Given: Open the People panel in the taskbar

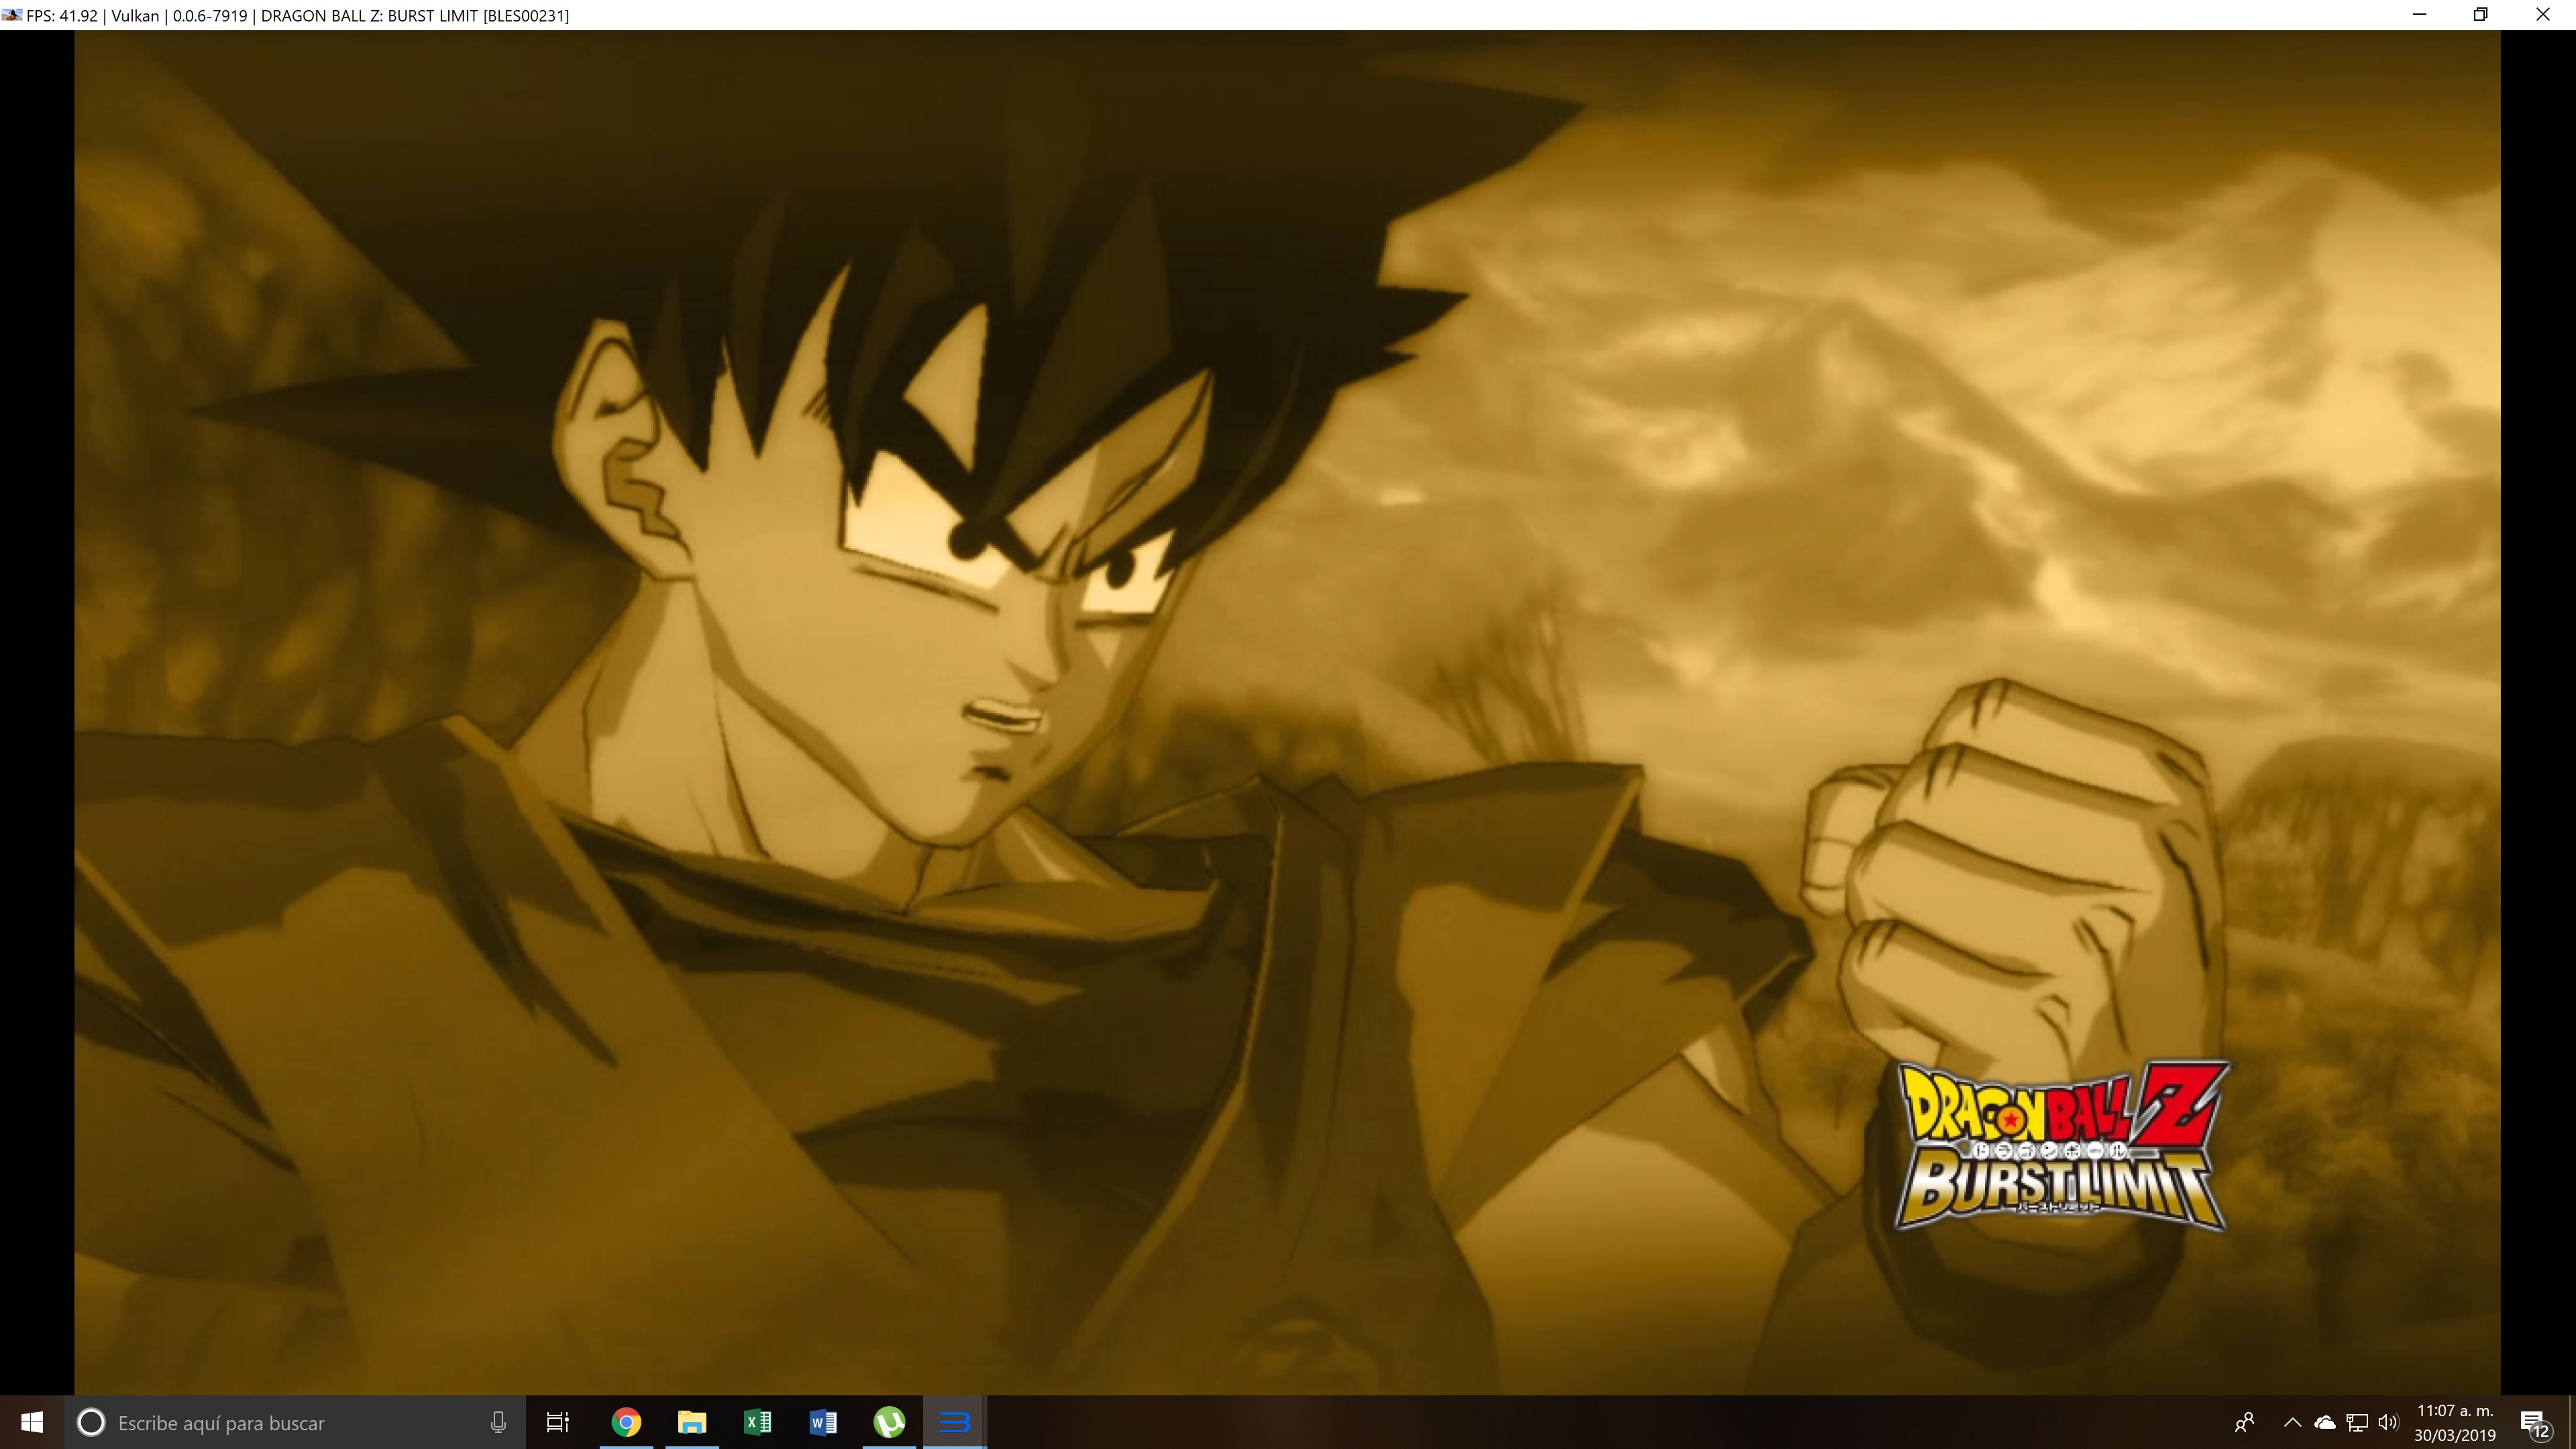Looking at the screenshot, I should (2246, 1423).
